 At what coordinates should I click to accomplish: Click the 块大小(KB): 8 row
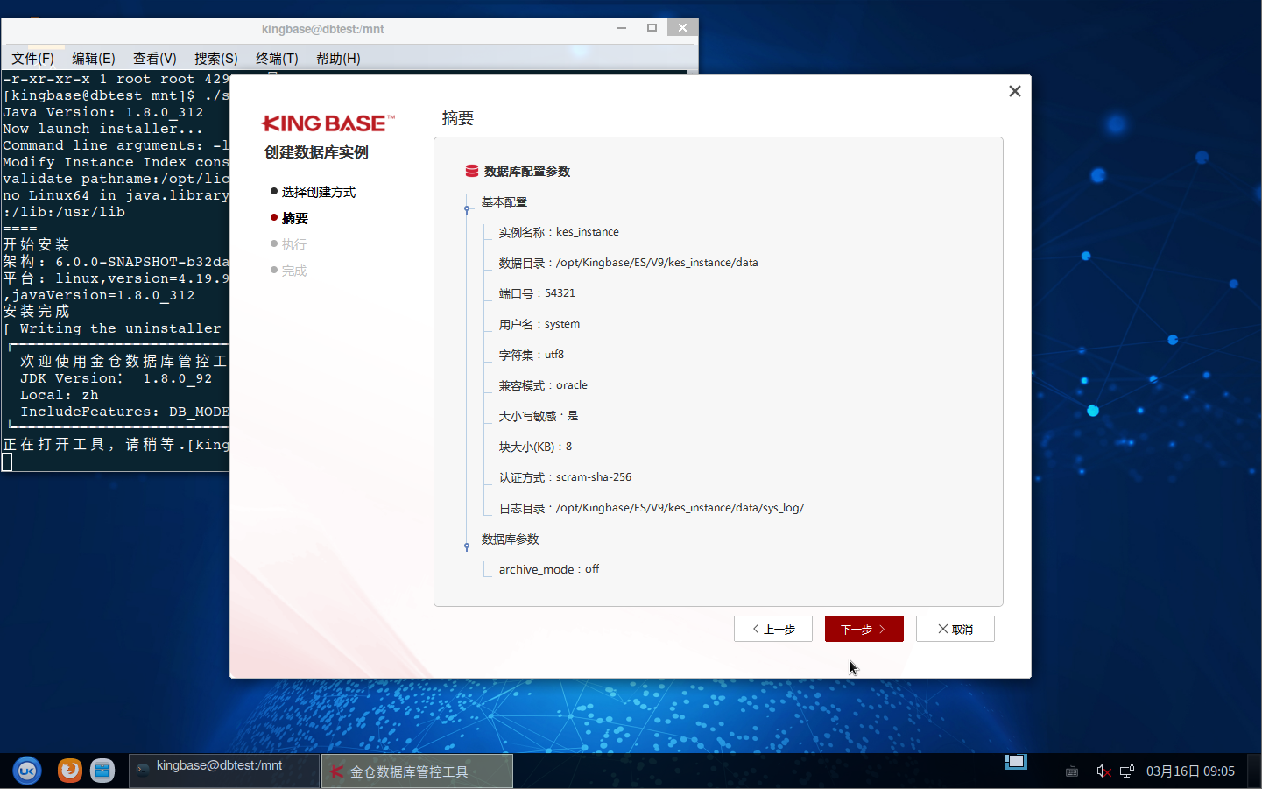pyautogui.click(x=535, y=447)
